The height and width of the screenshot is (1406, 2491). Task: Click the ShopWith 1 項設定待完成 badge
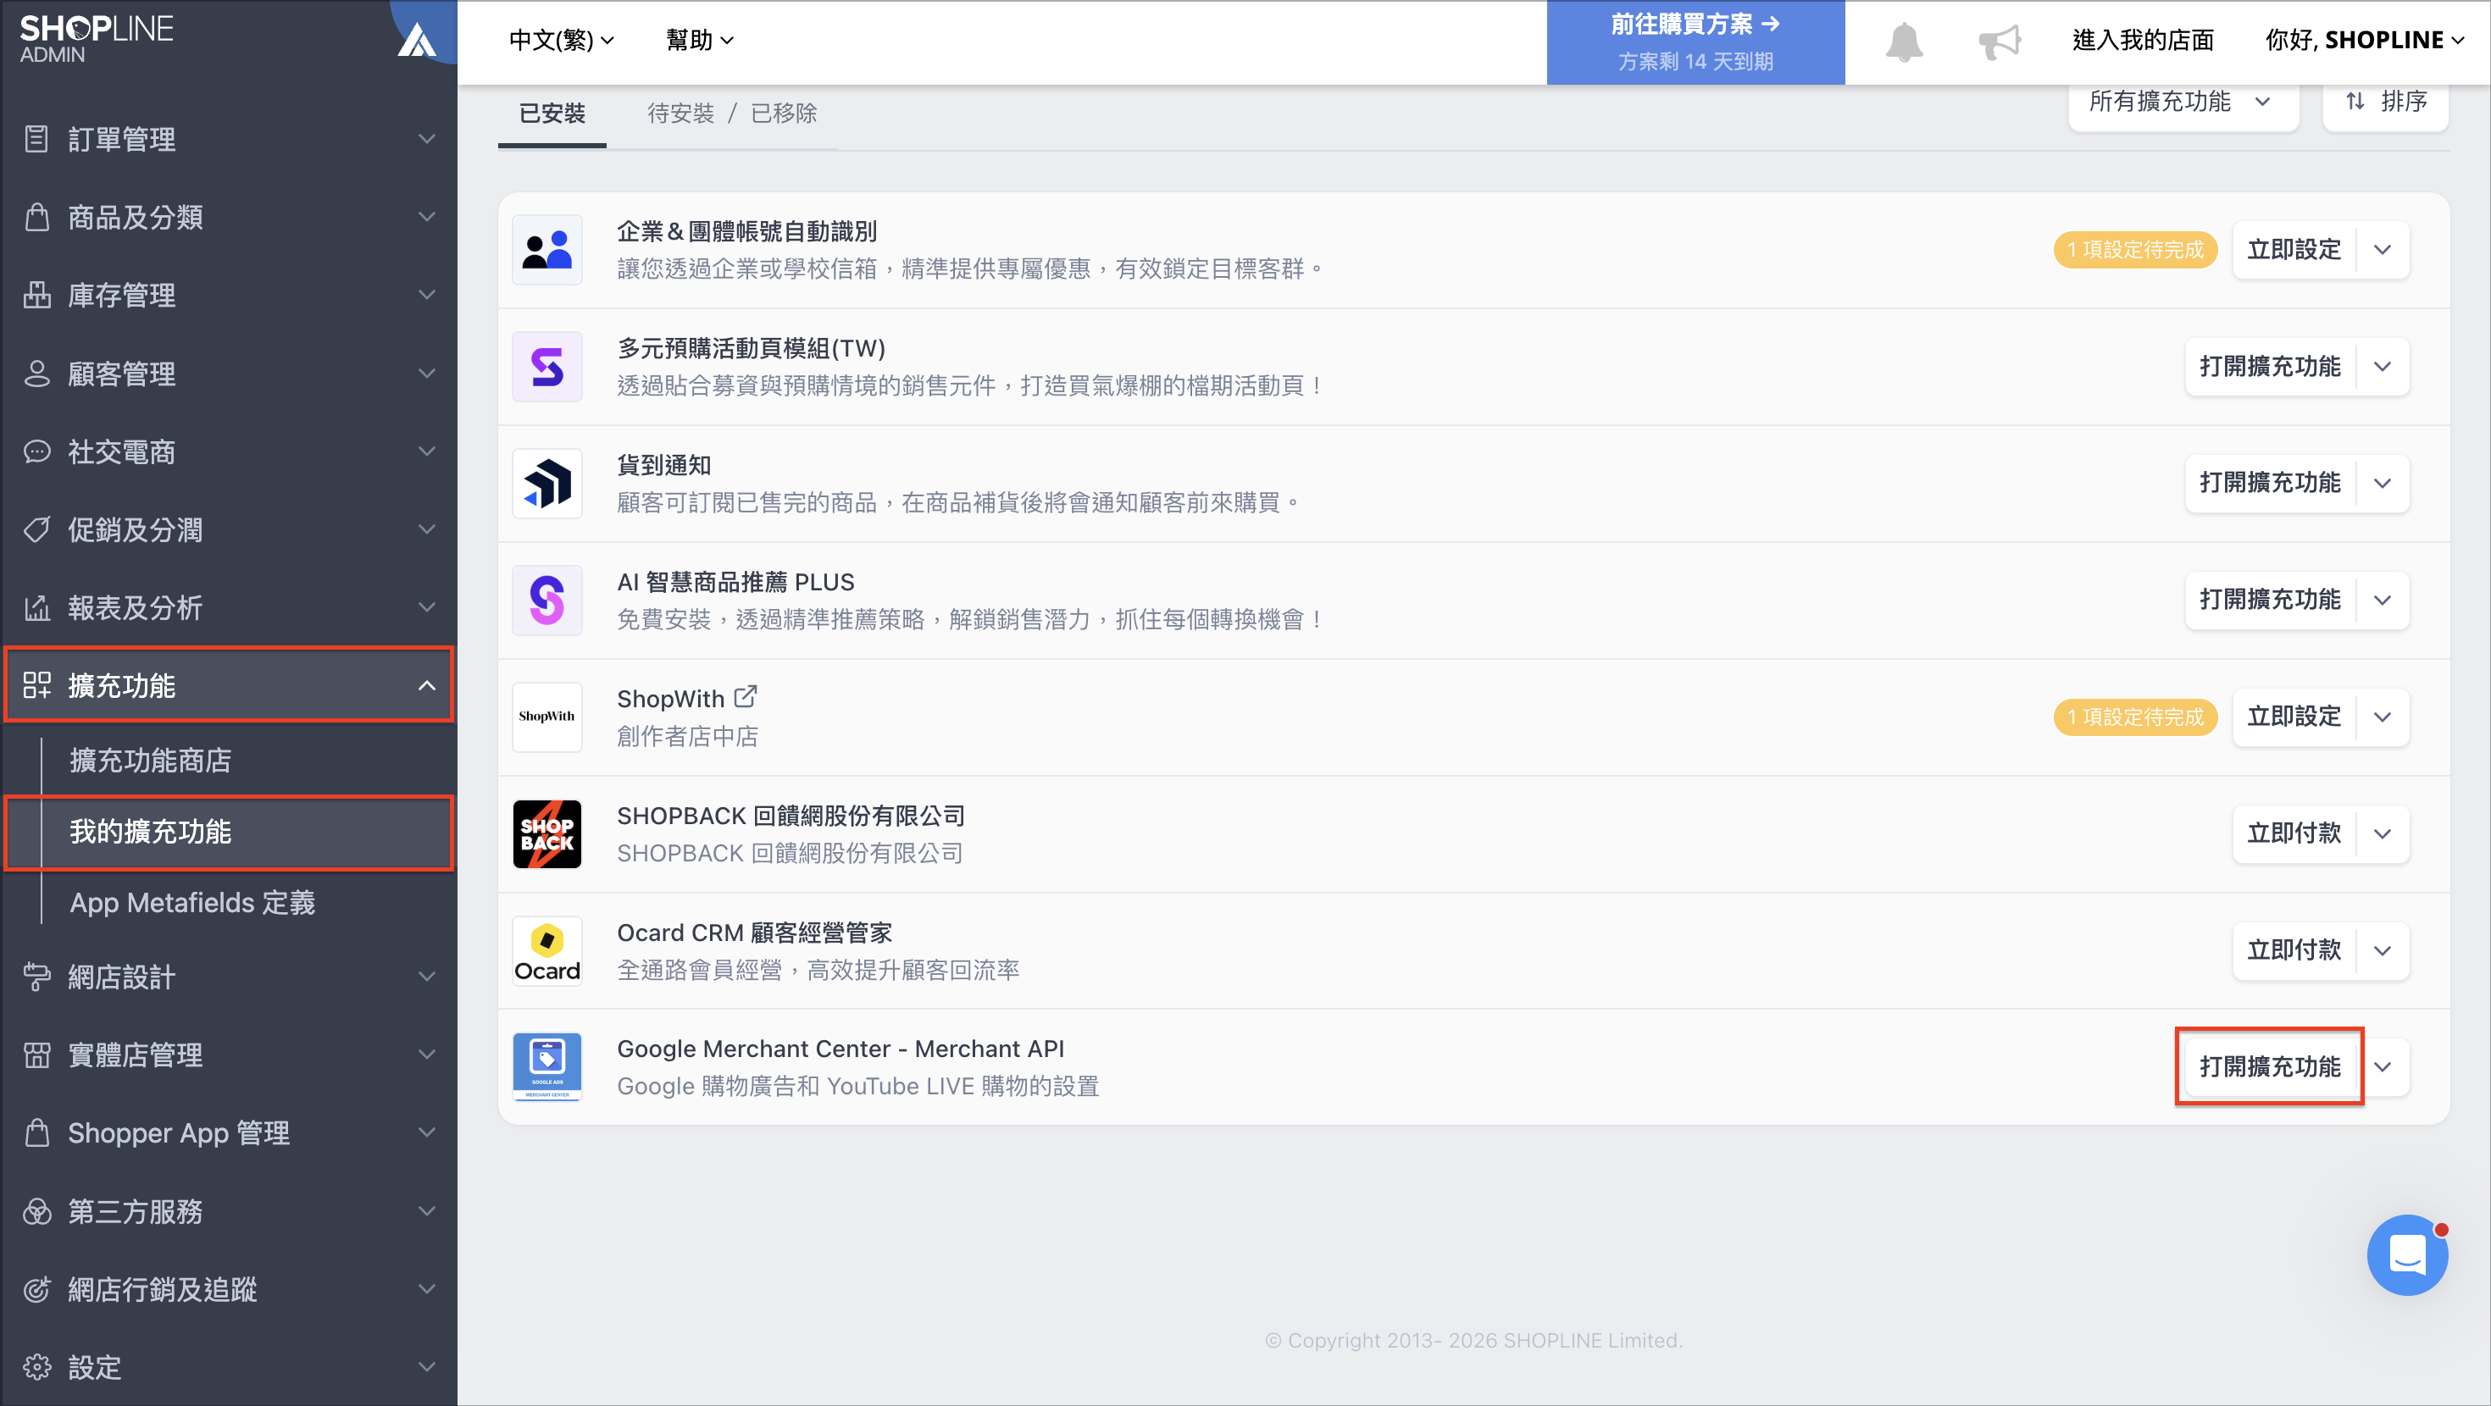2135,717
